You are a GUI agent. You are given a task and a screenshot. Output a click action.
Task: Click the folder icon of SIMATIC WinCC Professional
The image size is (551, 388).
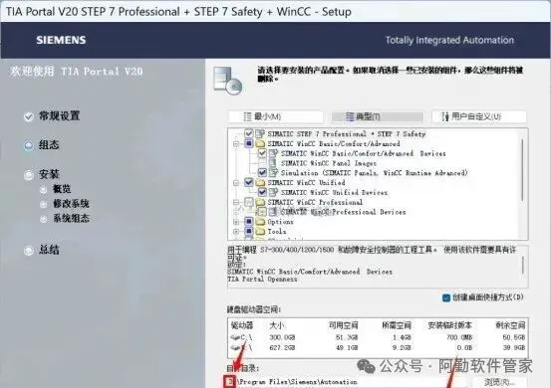pyautogui.click(x=260, y=202)
